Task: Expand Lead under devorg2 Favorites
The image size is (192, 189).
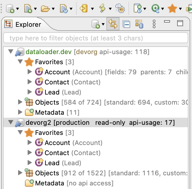Action: [30, 163]
